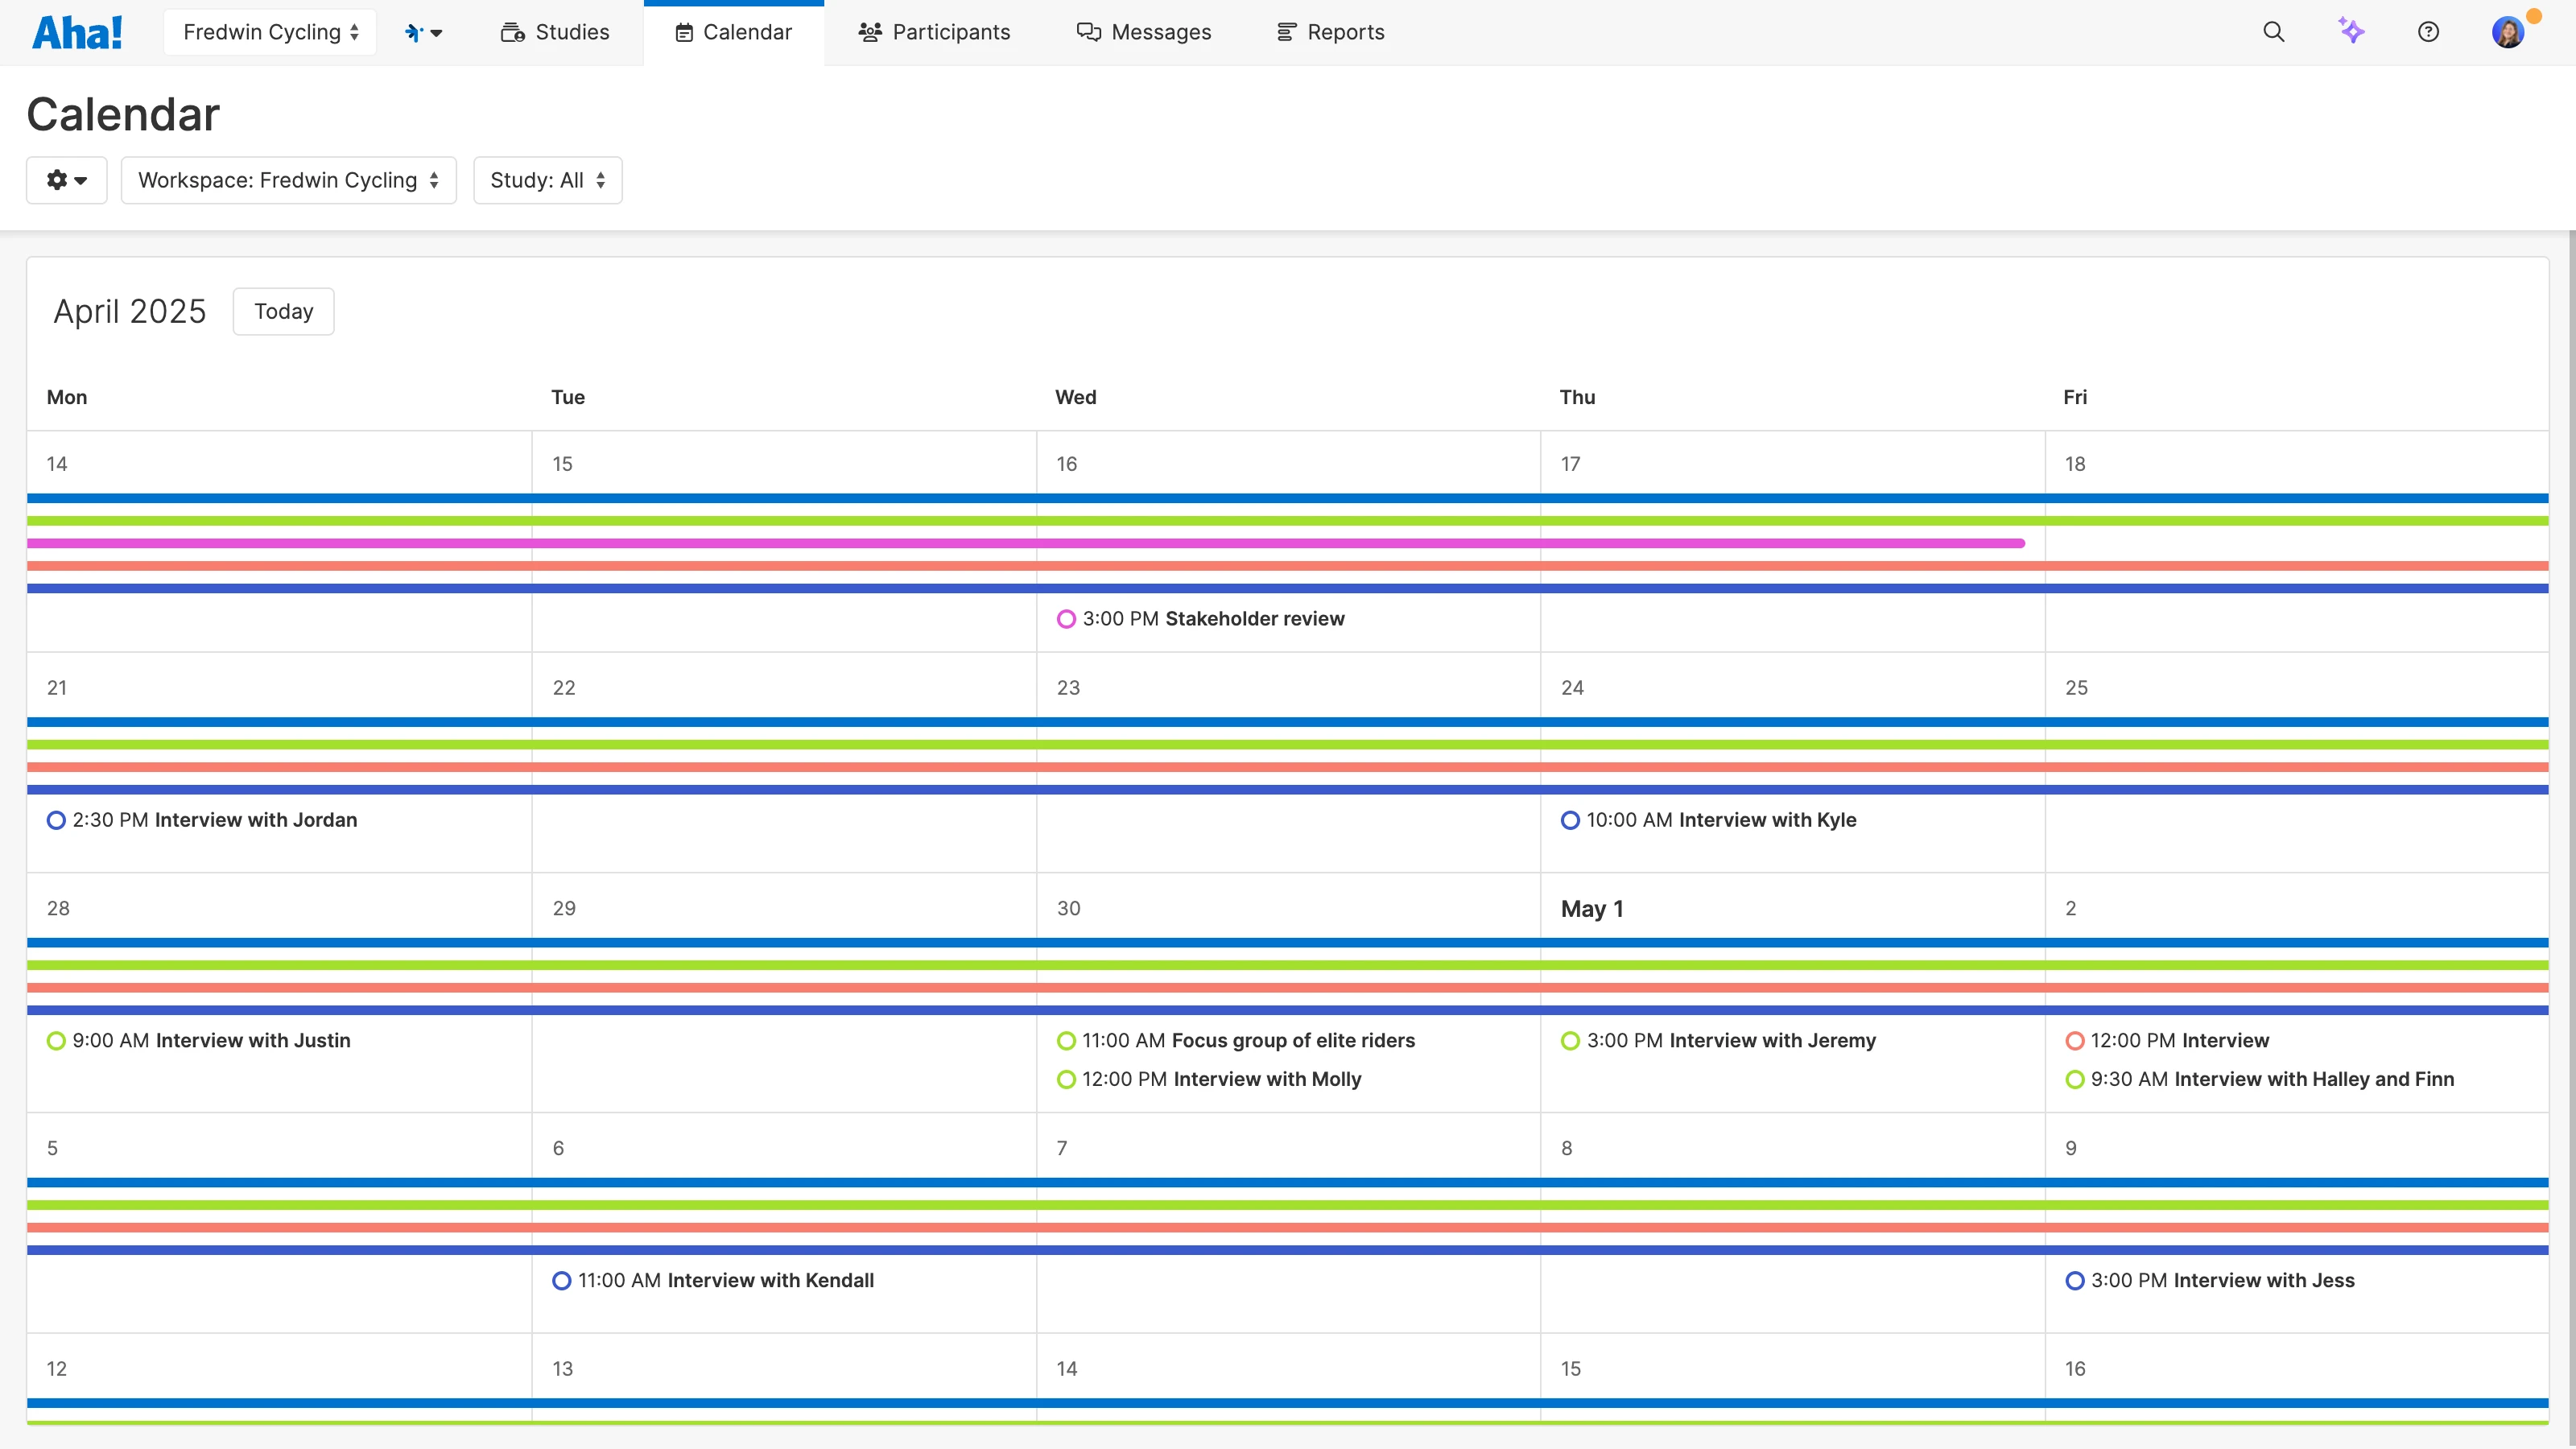Go to the Participants tab

(x=934, y=32)
